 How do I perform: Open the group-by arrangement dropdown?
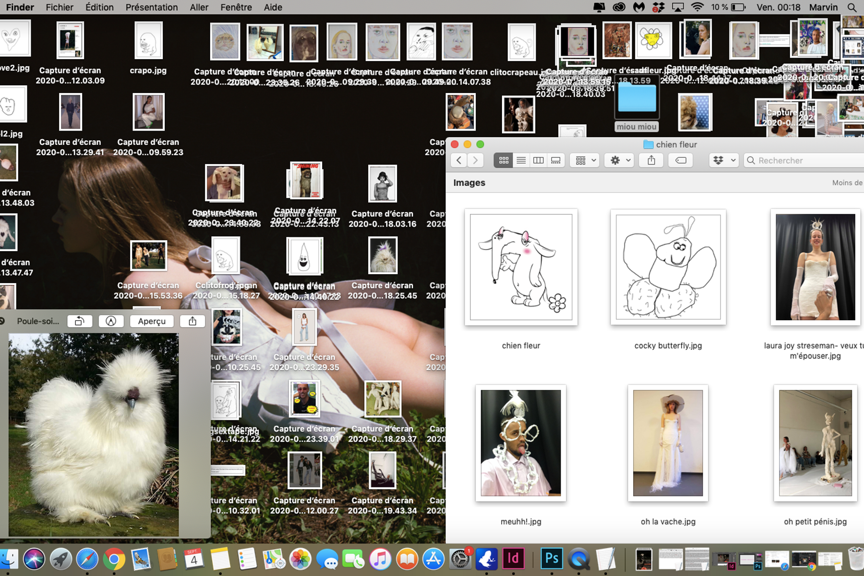coord(586,160)
